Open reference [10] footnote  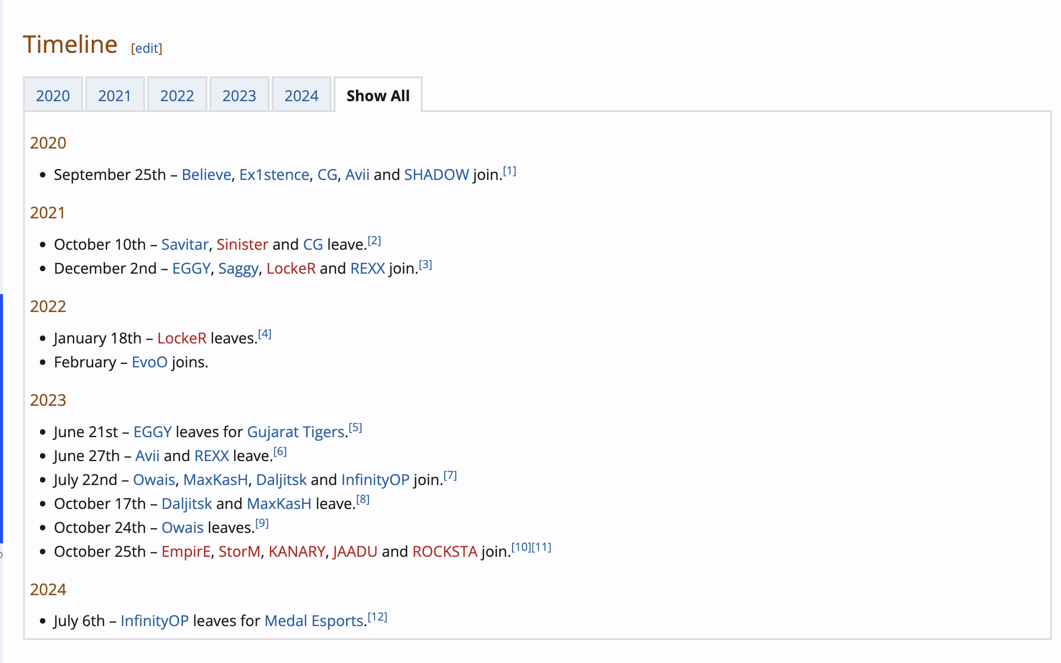[x=521, y=548]
